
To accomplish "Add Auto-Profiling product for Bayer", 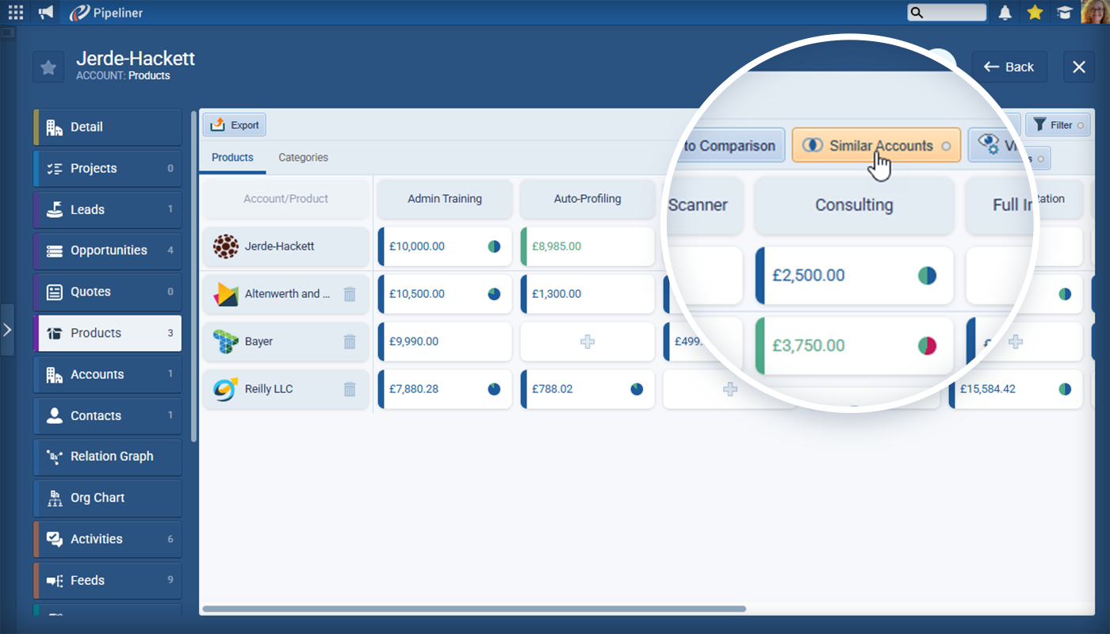I will click(587, 342).
